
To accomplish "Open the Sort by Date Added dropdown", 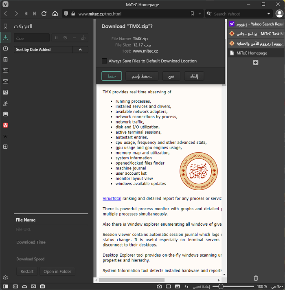I will click(43, 50).
